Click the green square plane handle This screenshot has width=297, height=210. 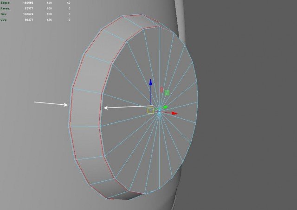(167, 93)
